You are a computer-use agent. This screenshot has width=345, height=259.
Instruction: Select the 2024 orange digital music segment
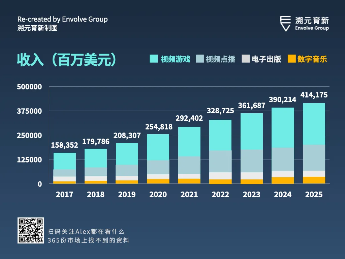[283, 180]
